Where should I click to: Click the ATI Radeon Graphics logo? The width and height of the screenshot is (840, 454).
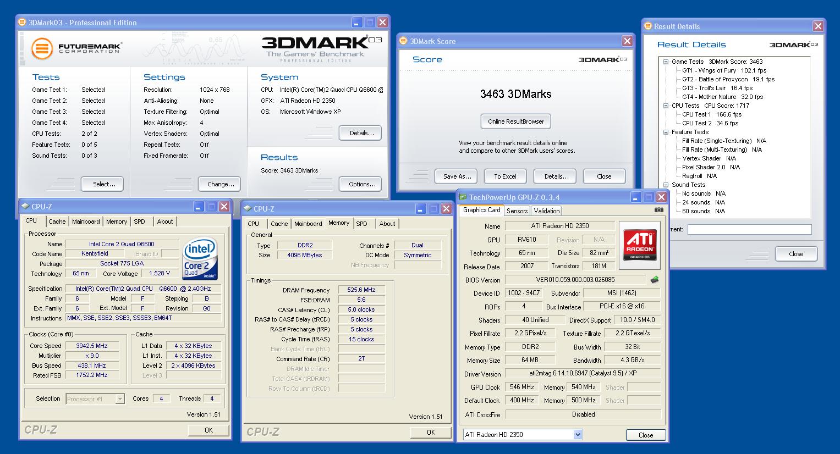639,245
